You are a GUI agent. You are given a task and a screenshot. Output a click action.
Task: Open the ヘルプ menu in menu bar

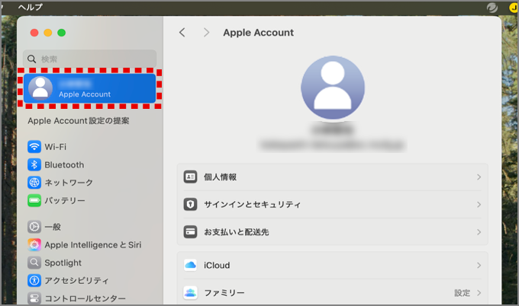pos(31,7)
